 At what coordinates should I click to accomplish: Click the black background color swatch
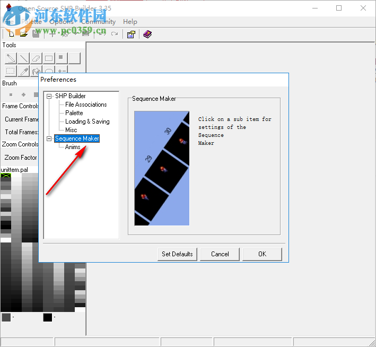pyautogui.click(x=48, y=317)
